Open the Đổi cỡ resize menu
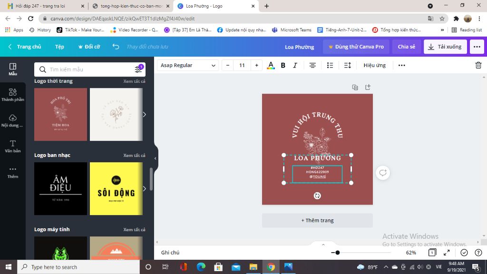Image resolution: width=487 pixels, height=274 pixels. click(89, 47)
